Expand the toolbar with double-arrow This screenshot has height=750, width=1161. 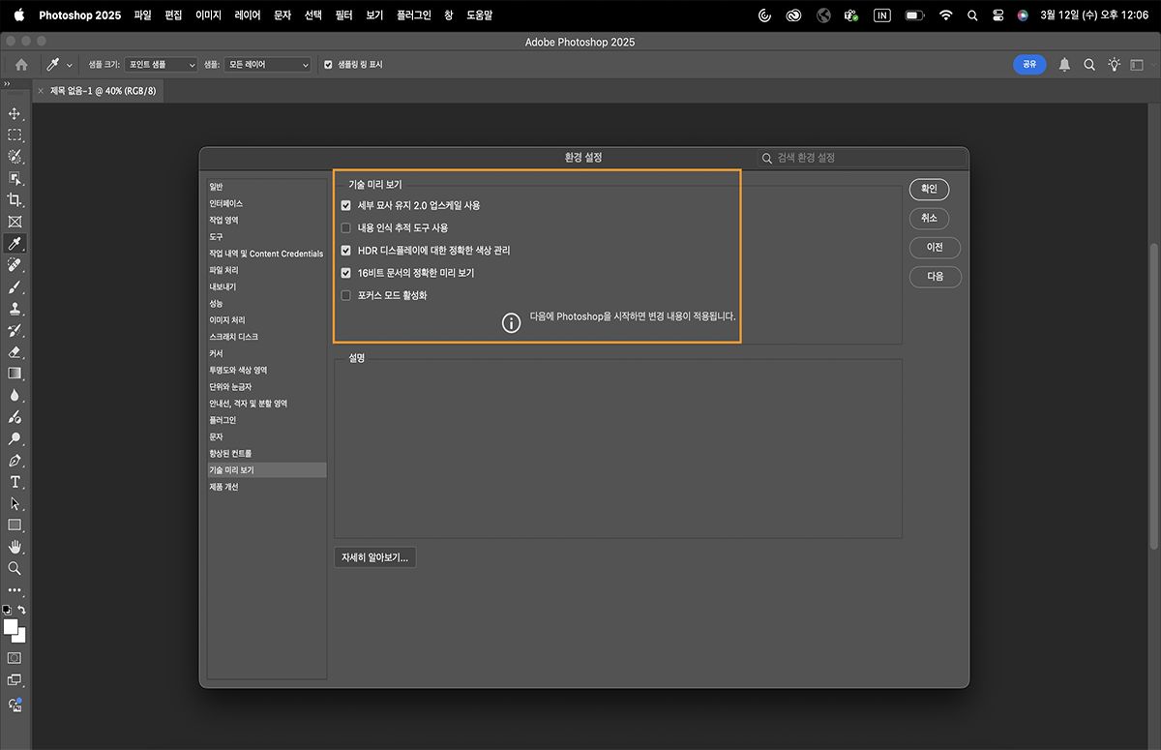tap(7, 84)
